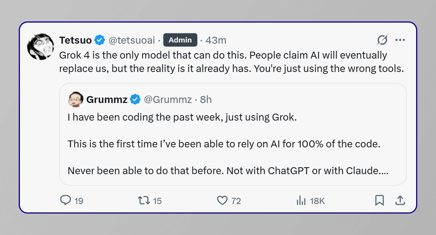Viewport: 436px width, 235px height.
Task: Open the view analytics bar icon
Action: click(x=301, y=200)
